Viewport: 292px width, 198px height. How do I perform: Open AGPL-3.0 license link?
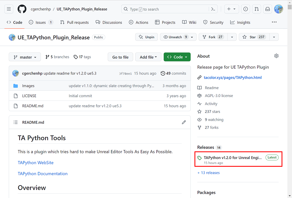click(x=219, y=95)
